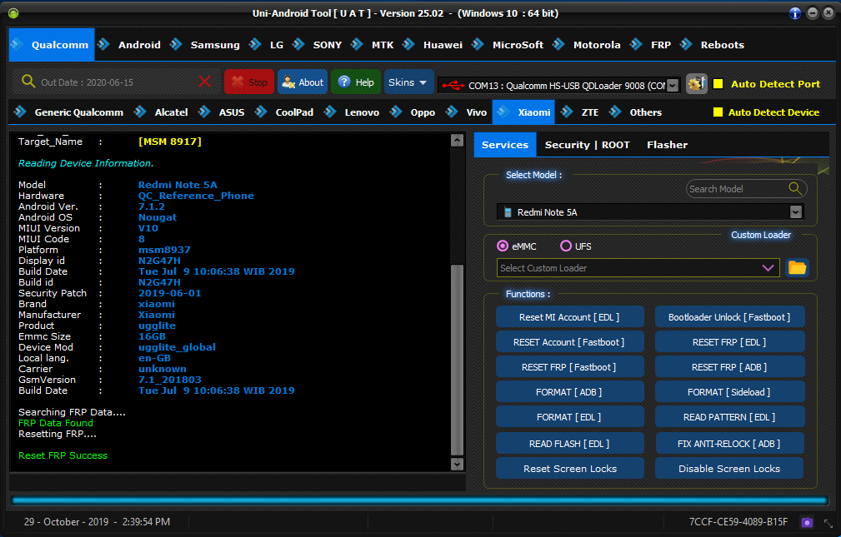841x537 pixels.
Task: Browse custom loader with folder icon
Action: 797,267
